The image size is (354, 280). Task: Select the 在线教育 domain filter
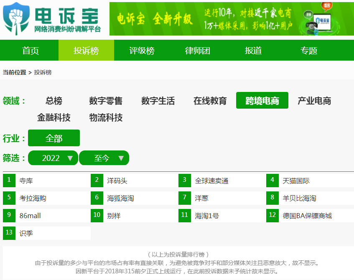click(210, 100)
